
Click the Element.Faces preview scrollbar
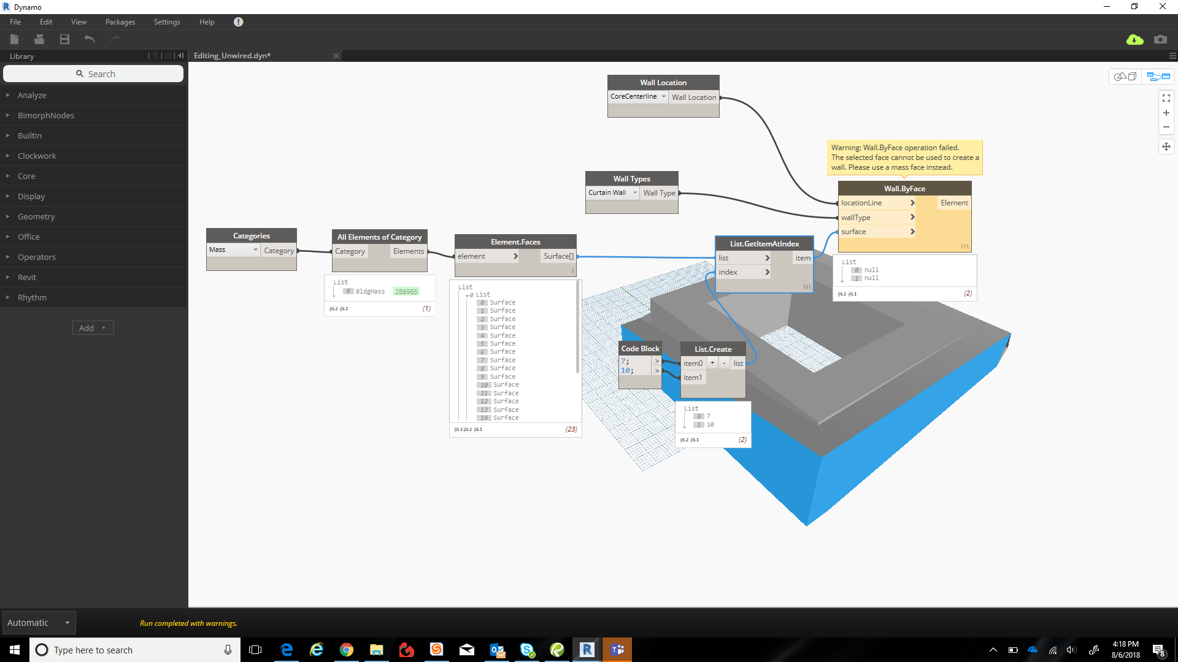tap(577, 327)
